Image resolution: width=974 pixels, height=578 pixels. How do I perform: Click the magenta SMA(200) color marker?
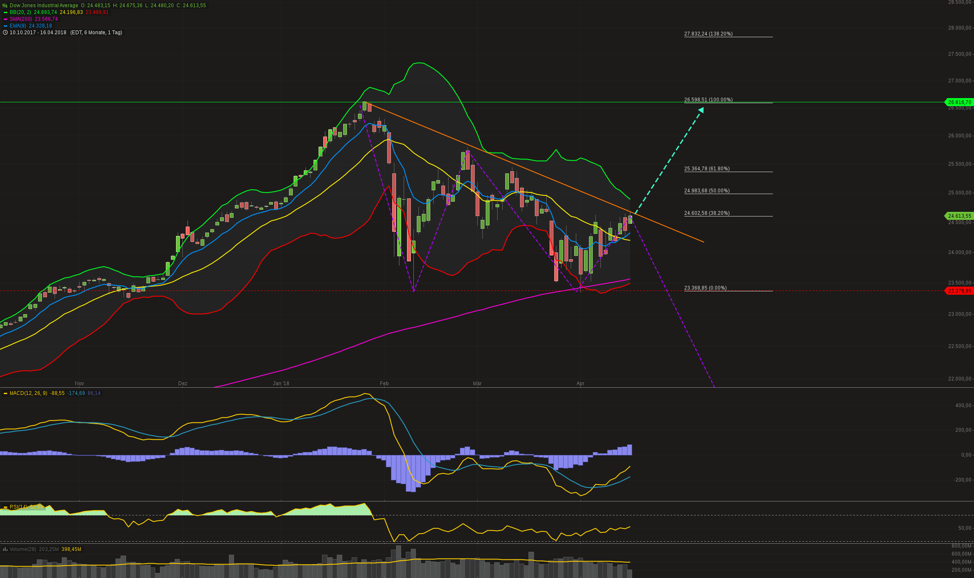6,19
